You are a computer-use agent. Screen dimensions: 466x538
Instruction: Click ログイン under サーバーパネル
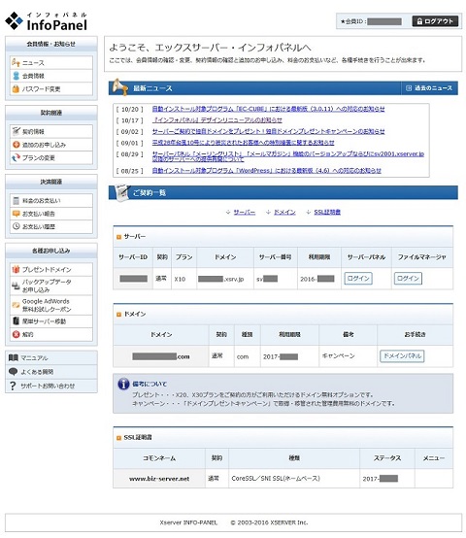[358, 279]
